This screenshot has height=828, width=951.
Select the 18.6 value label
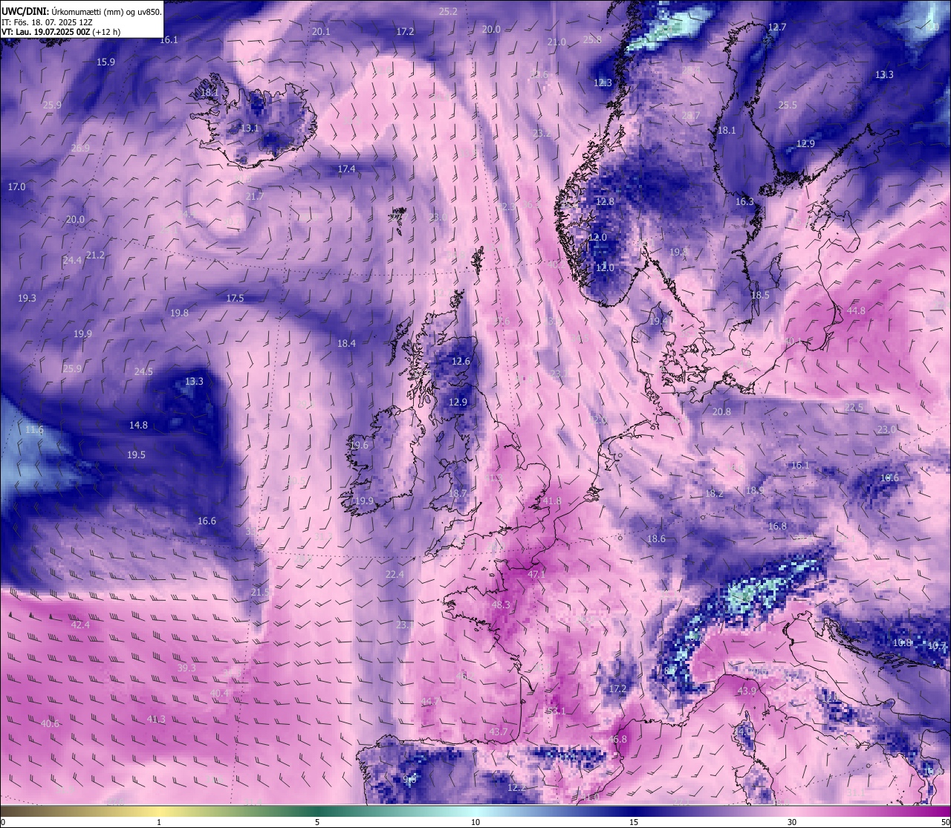[x=656, y=539]
